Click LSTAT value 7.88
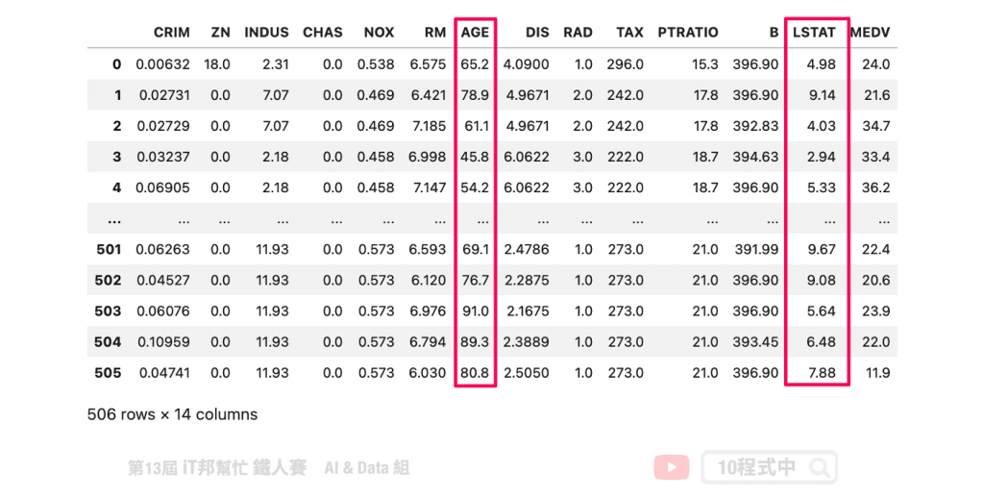The height and width of the screenshot is (498, 984). tap(822, 372)
